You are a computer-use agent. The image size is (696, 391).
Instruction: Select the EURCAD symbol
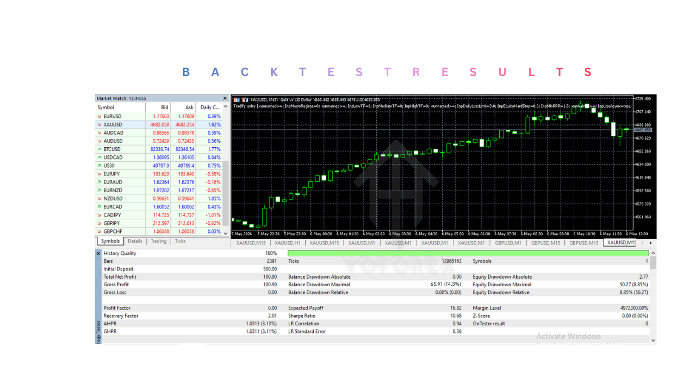pyautogui.click(x=113, y=207)
